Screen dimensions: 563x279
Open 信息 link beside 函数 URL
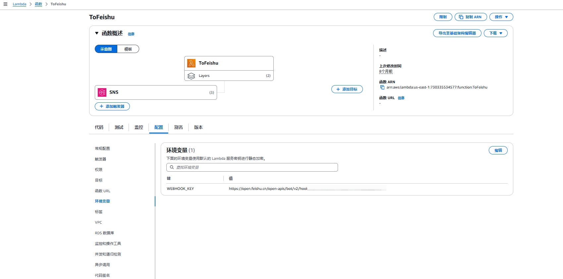tap(401, 98)
